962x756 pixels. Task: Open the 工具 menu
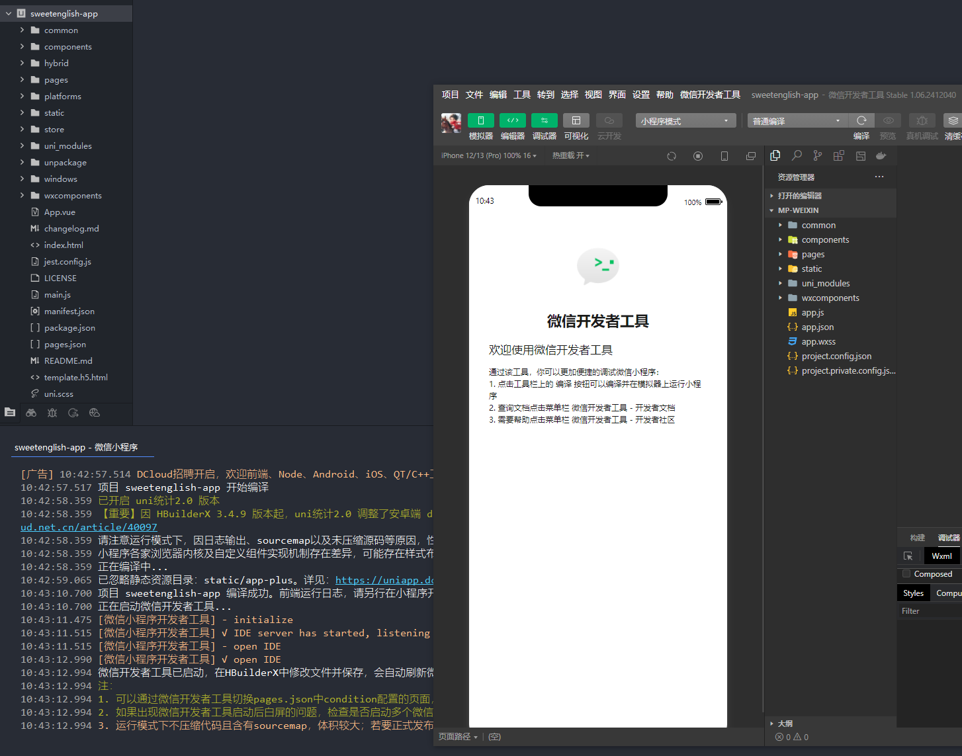pyautogui.click(x=522, y=95)
